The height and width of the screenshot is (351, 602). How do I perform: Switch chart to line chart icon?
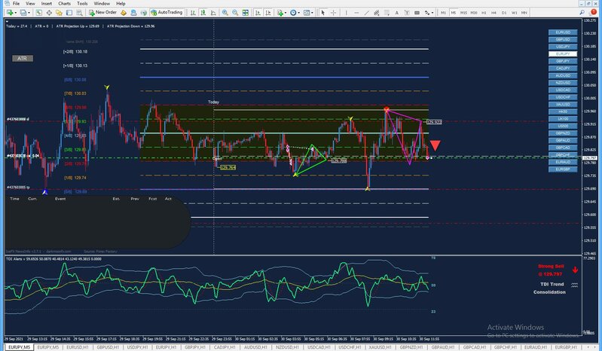[x=213, y=13]
